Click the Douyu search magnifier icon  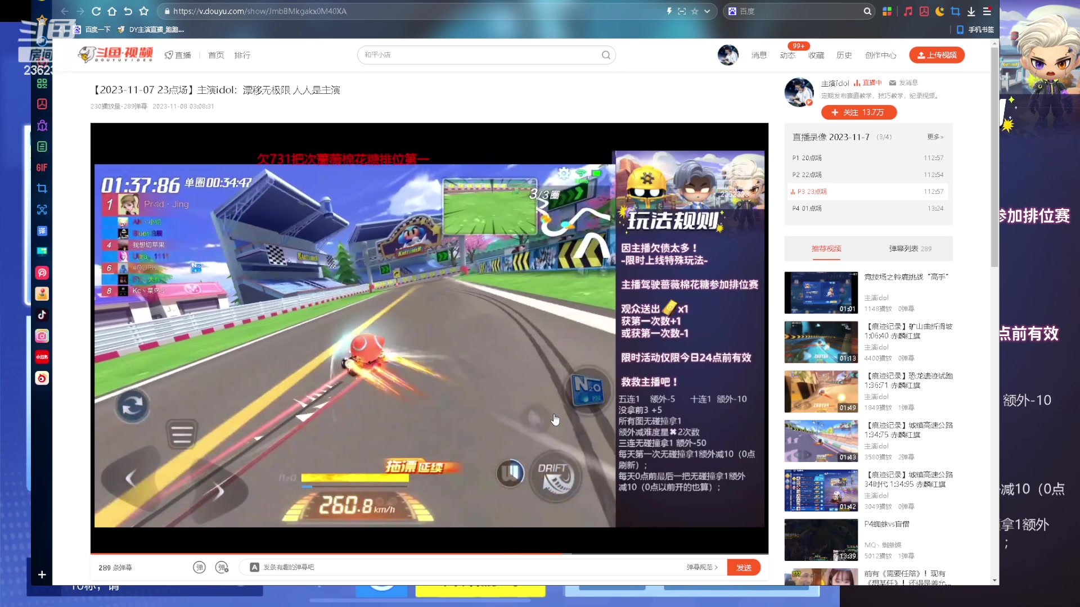point(606,55)
